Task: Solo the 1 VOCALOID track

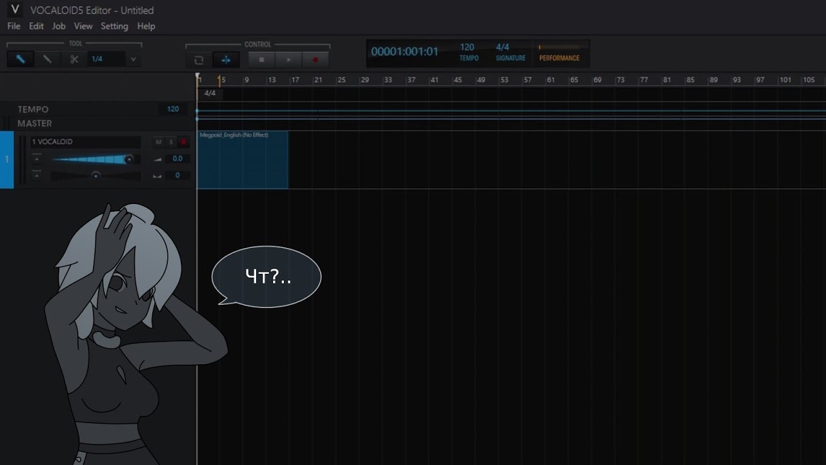Action: coord(171,142)
